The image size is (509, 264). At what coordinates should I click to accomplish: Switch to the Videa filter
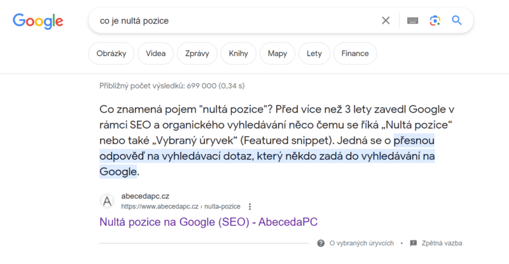pyautogui.click(x=155, y=53)
